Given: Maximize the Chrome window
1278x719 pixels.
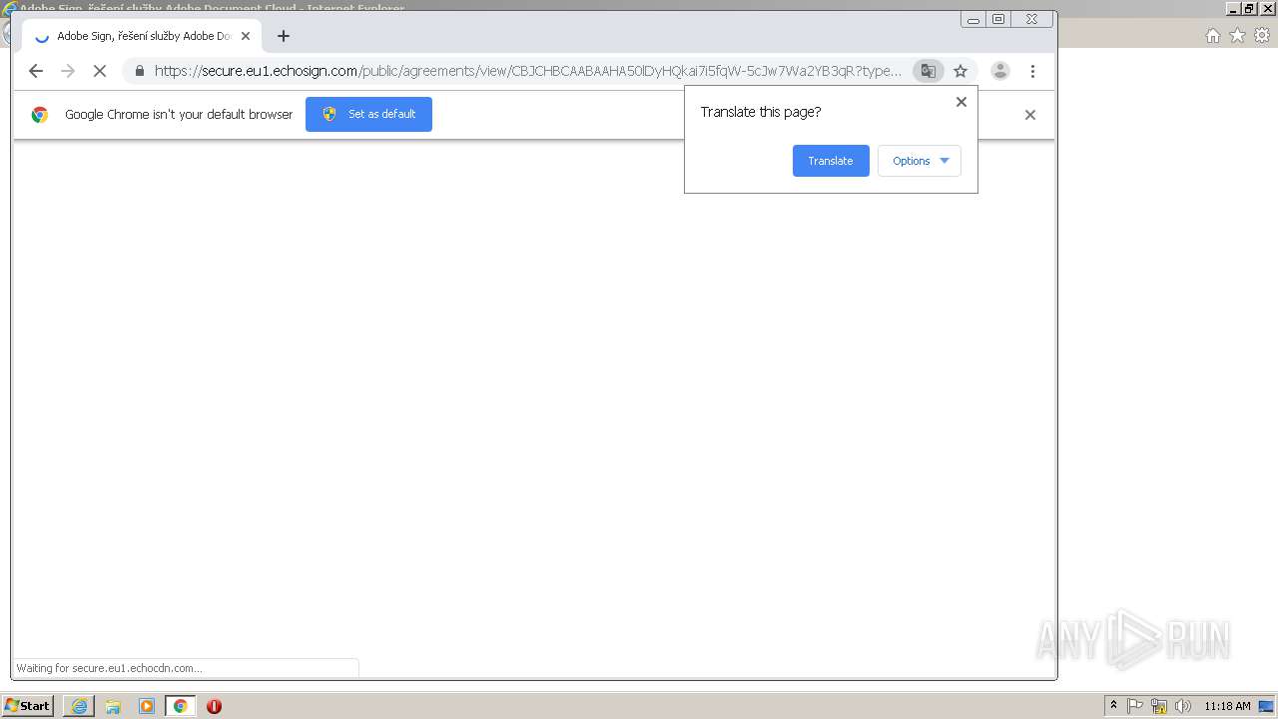Looking at the screenshot, I should click(x=998, y=19).
